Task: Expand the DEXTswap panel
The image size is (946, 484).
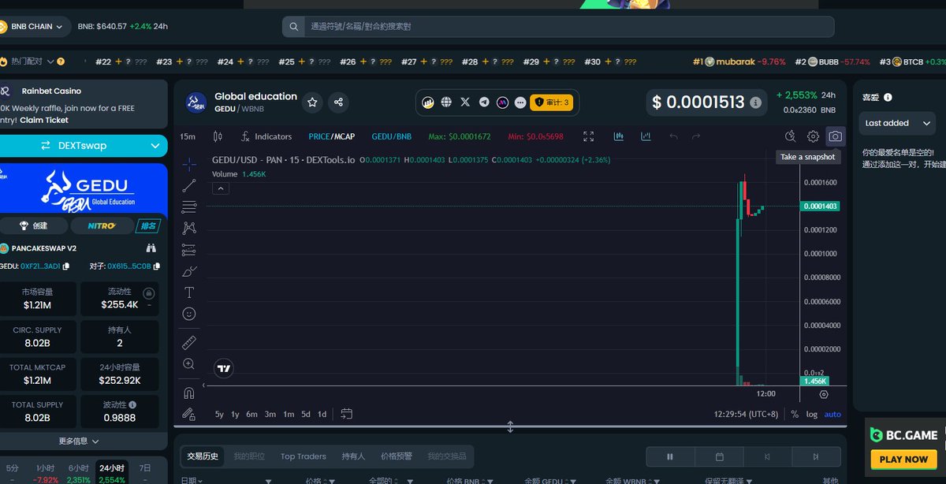Action: [84, 146]
